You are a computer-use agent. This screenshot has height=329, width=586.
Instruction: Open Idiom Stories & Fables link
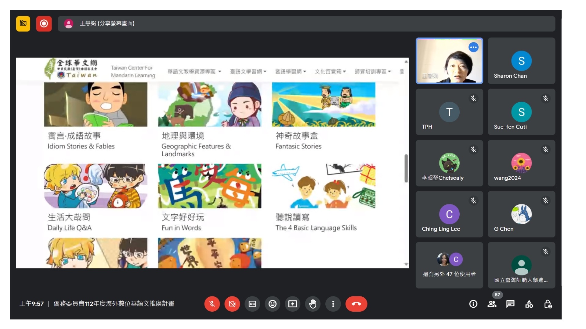pyautogui.click(x=81, y=146)
